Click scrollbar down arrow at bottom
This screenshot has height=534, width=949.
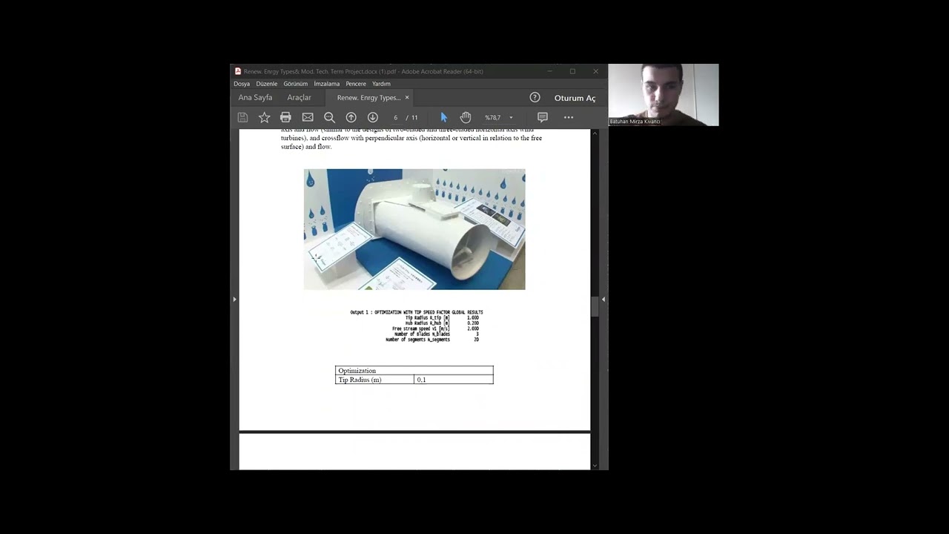tap(595, 465)
